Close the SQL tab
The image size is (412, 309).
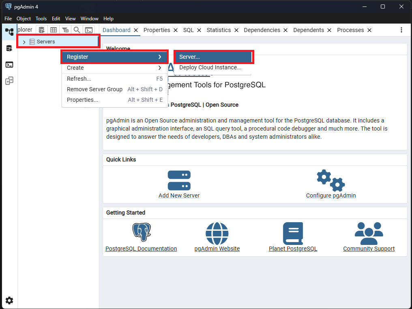199,30
